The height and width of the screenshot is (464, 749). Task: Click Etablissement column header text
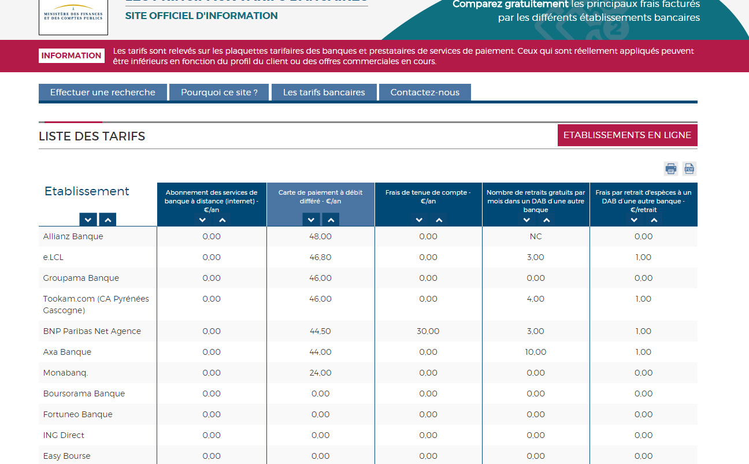coord(87,191)
